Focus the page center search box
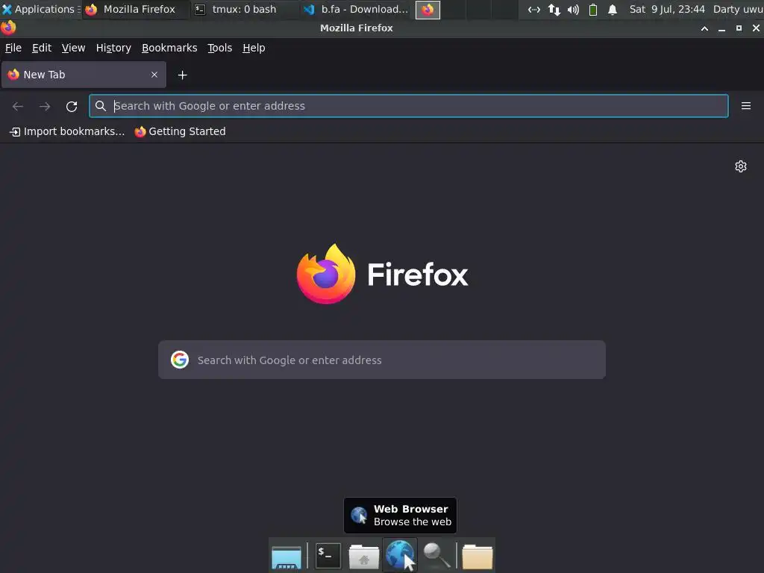 (x=382, y=360)
